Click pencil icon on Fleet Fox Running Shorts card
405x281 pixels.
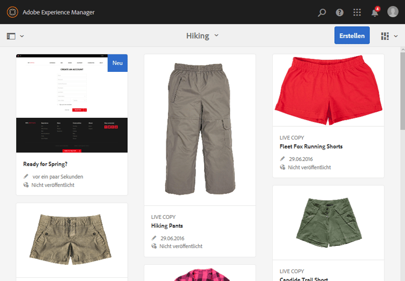[x=282, y=159]
